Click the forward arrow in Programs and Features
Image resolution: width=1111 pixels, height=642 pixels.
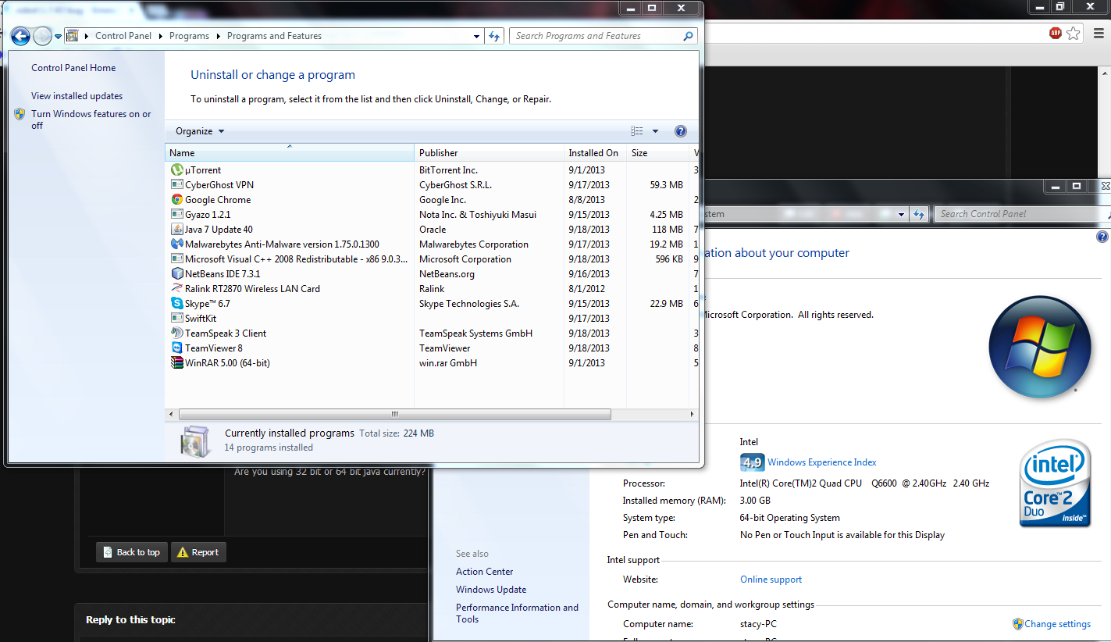tap(42, 36)
